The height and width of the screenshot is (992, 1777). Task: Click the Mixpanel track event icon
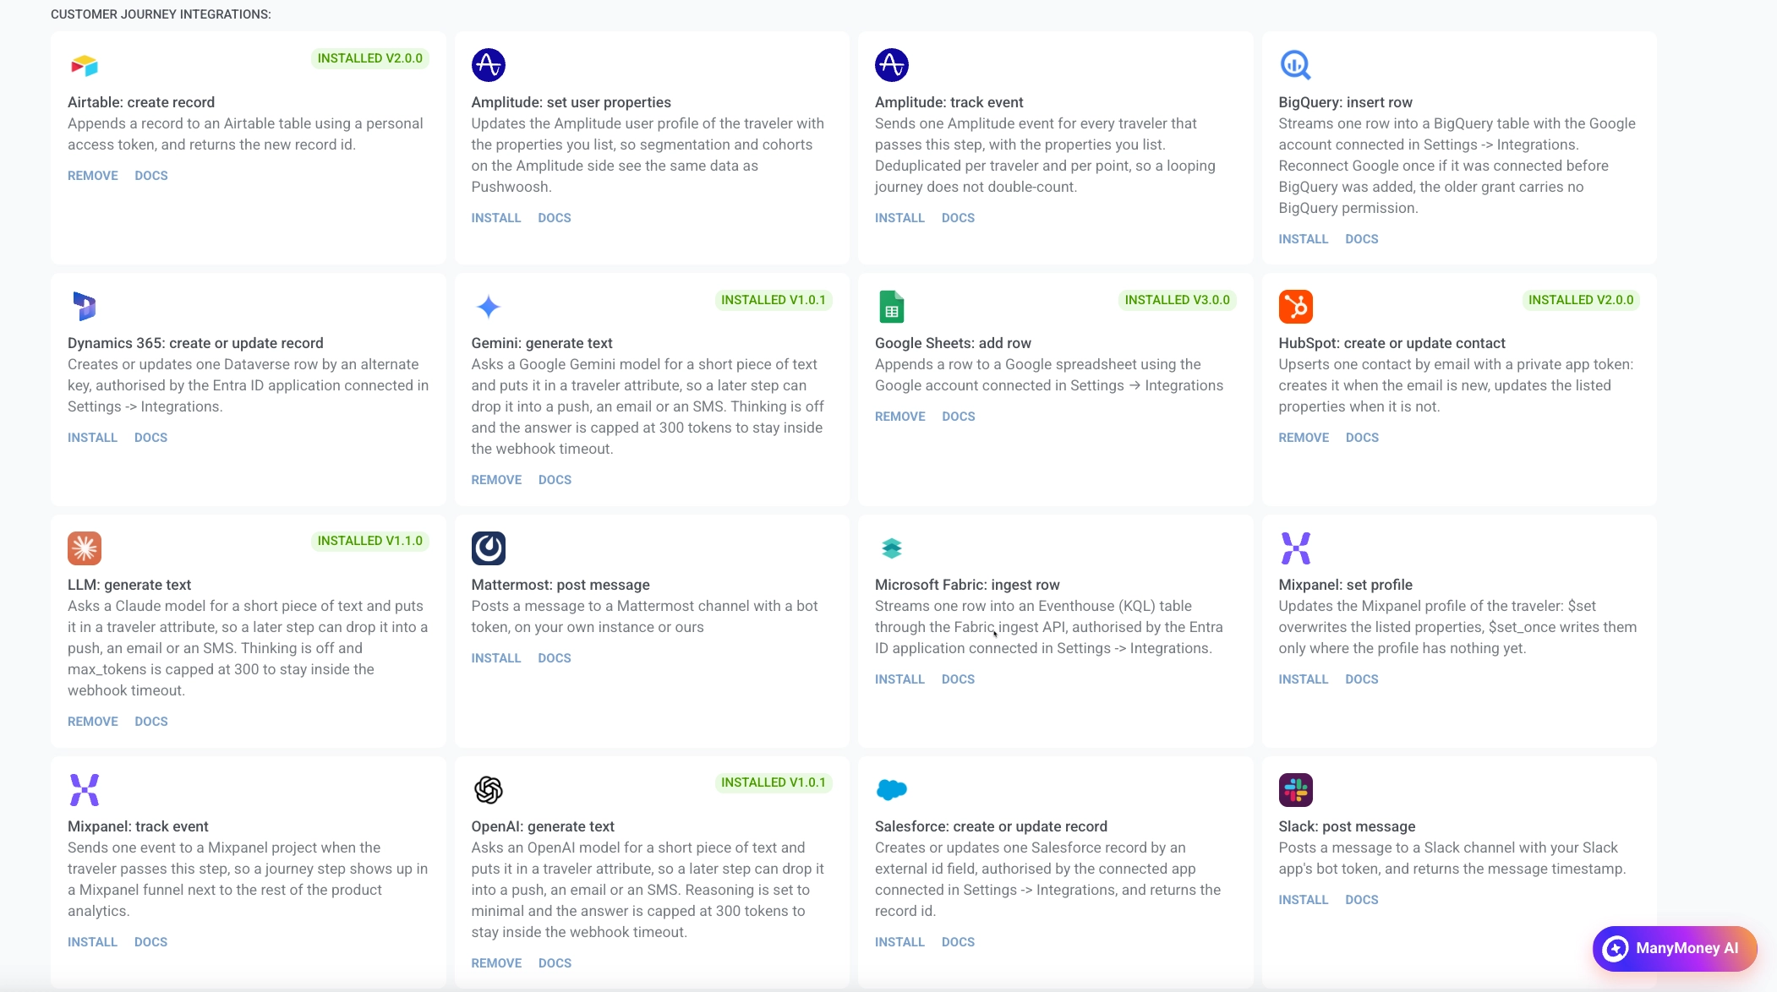(85, 789)
